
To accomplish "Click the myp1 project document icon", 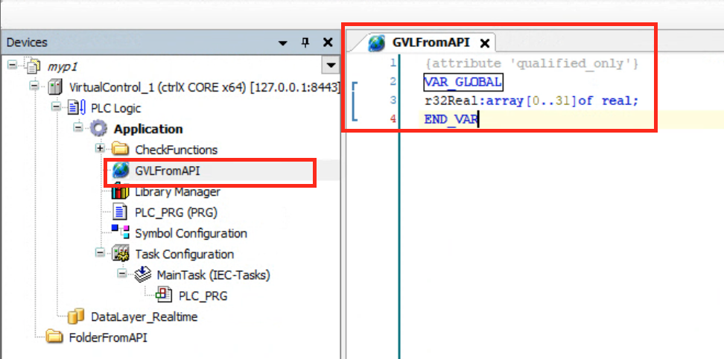I will (34, 66).
